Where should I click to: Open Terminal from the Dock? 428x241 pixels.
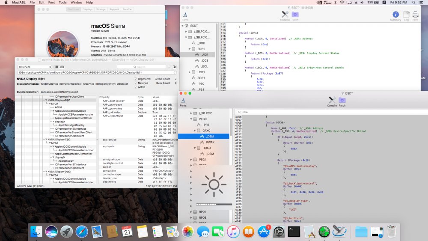coord(294,232)
